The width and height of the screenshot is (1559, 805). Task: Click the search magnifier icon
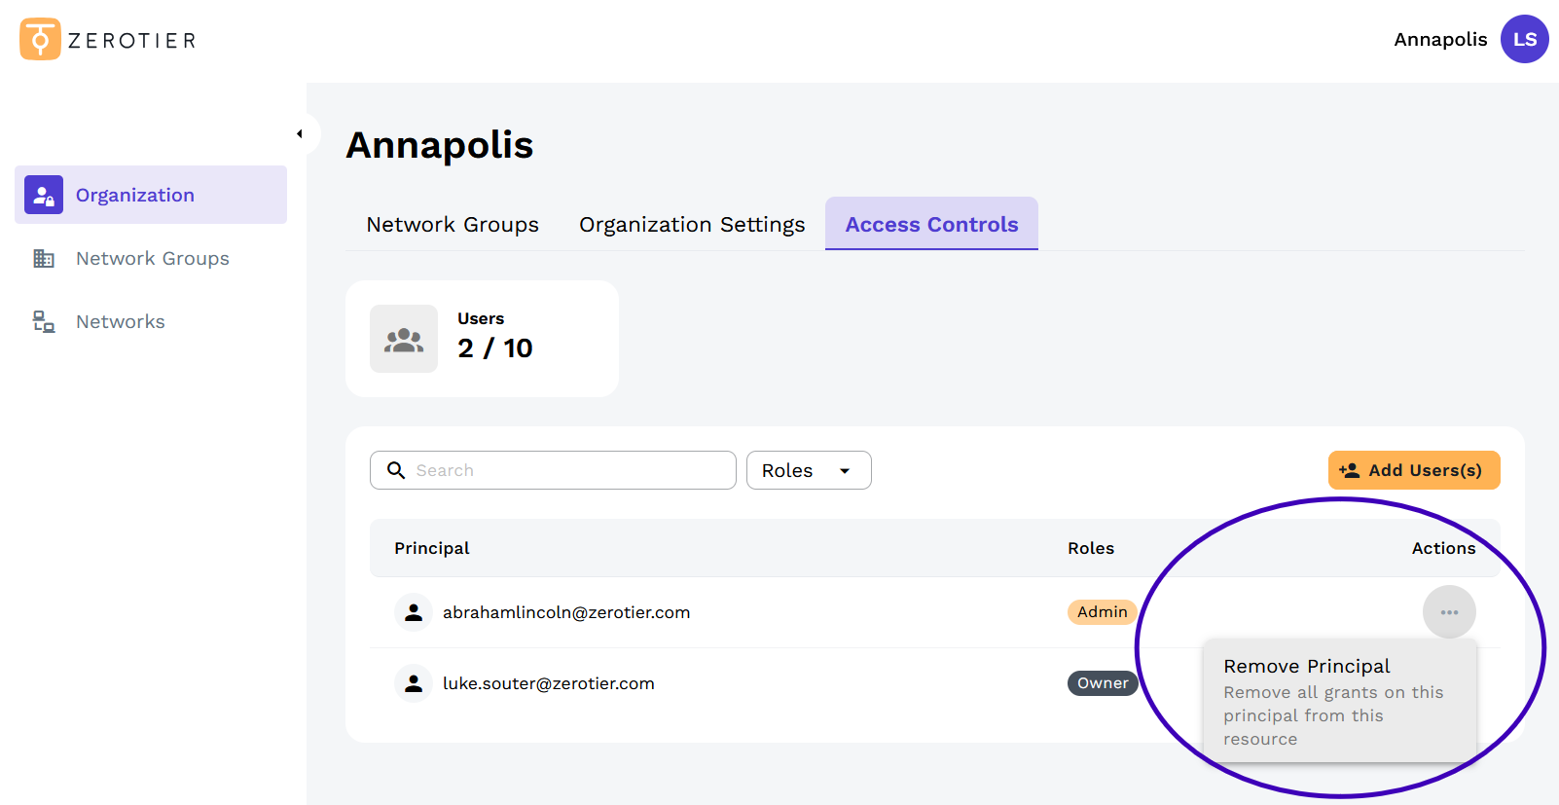tap(396, 470)
